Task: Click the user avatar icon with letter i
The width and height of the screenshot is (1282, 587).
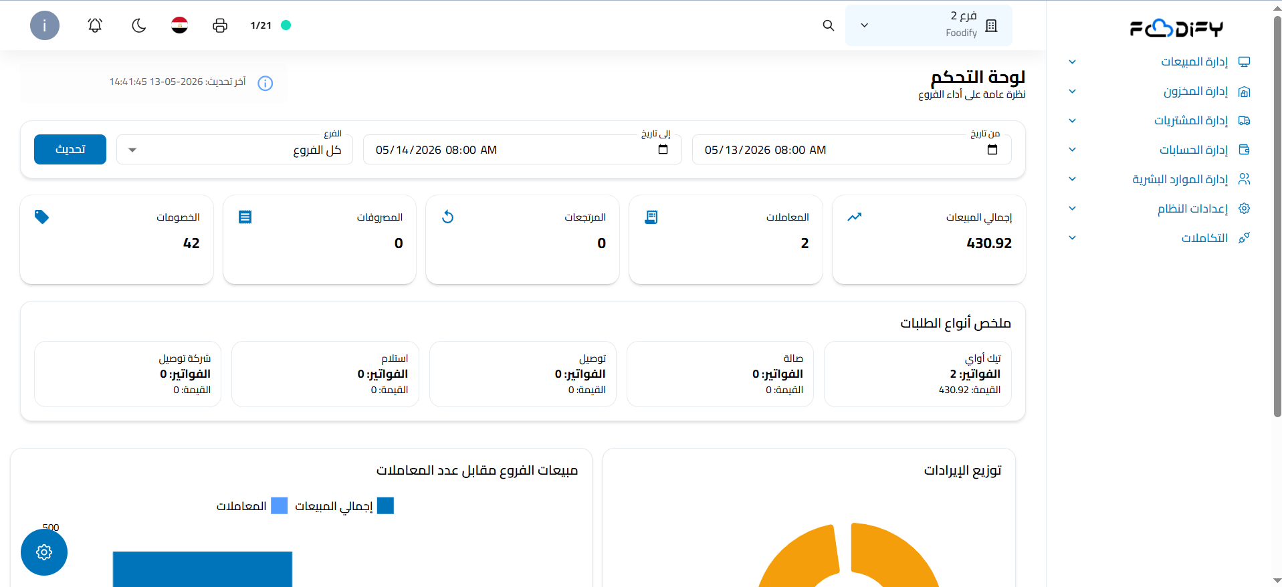Action: (45, 25)
